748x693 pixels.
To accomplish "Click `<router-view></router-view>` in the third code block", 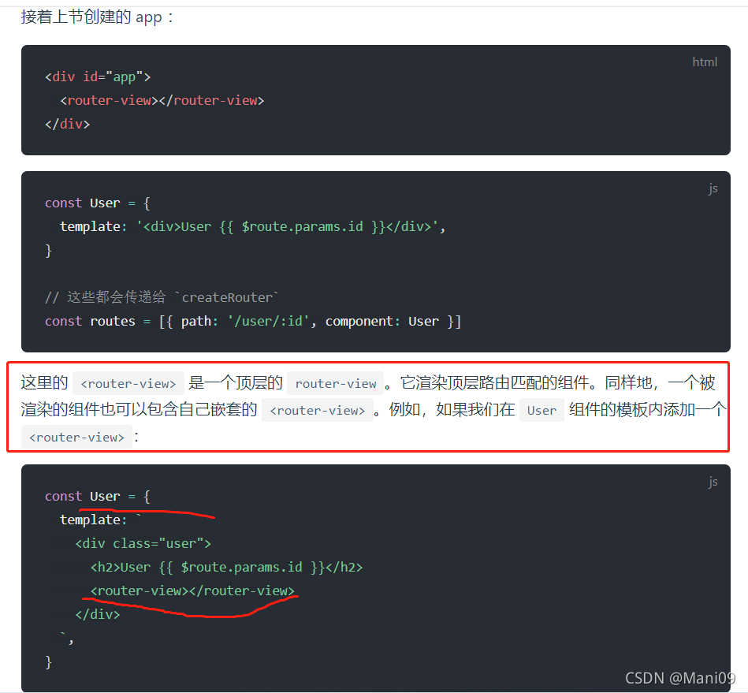I will coord(193,591).
